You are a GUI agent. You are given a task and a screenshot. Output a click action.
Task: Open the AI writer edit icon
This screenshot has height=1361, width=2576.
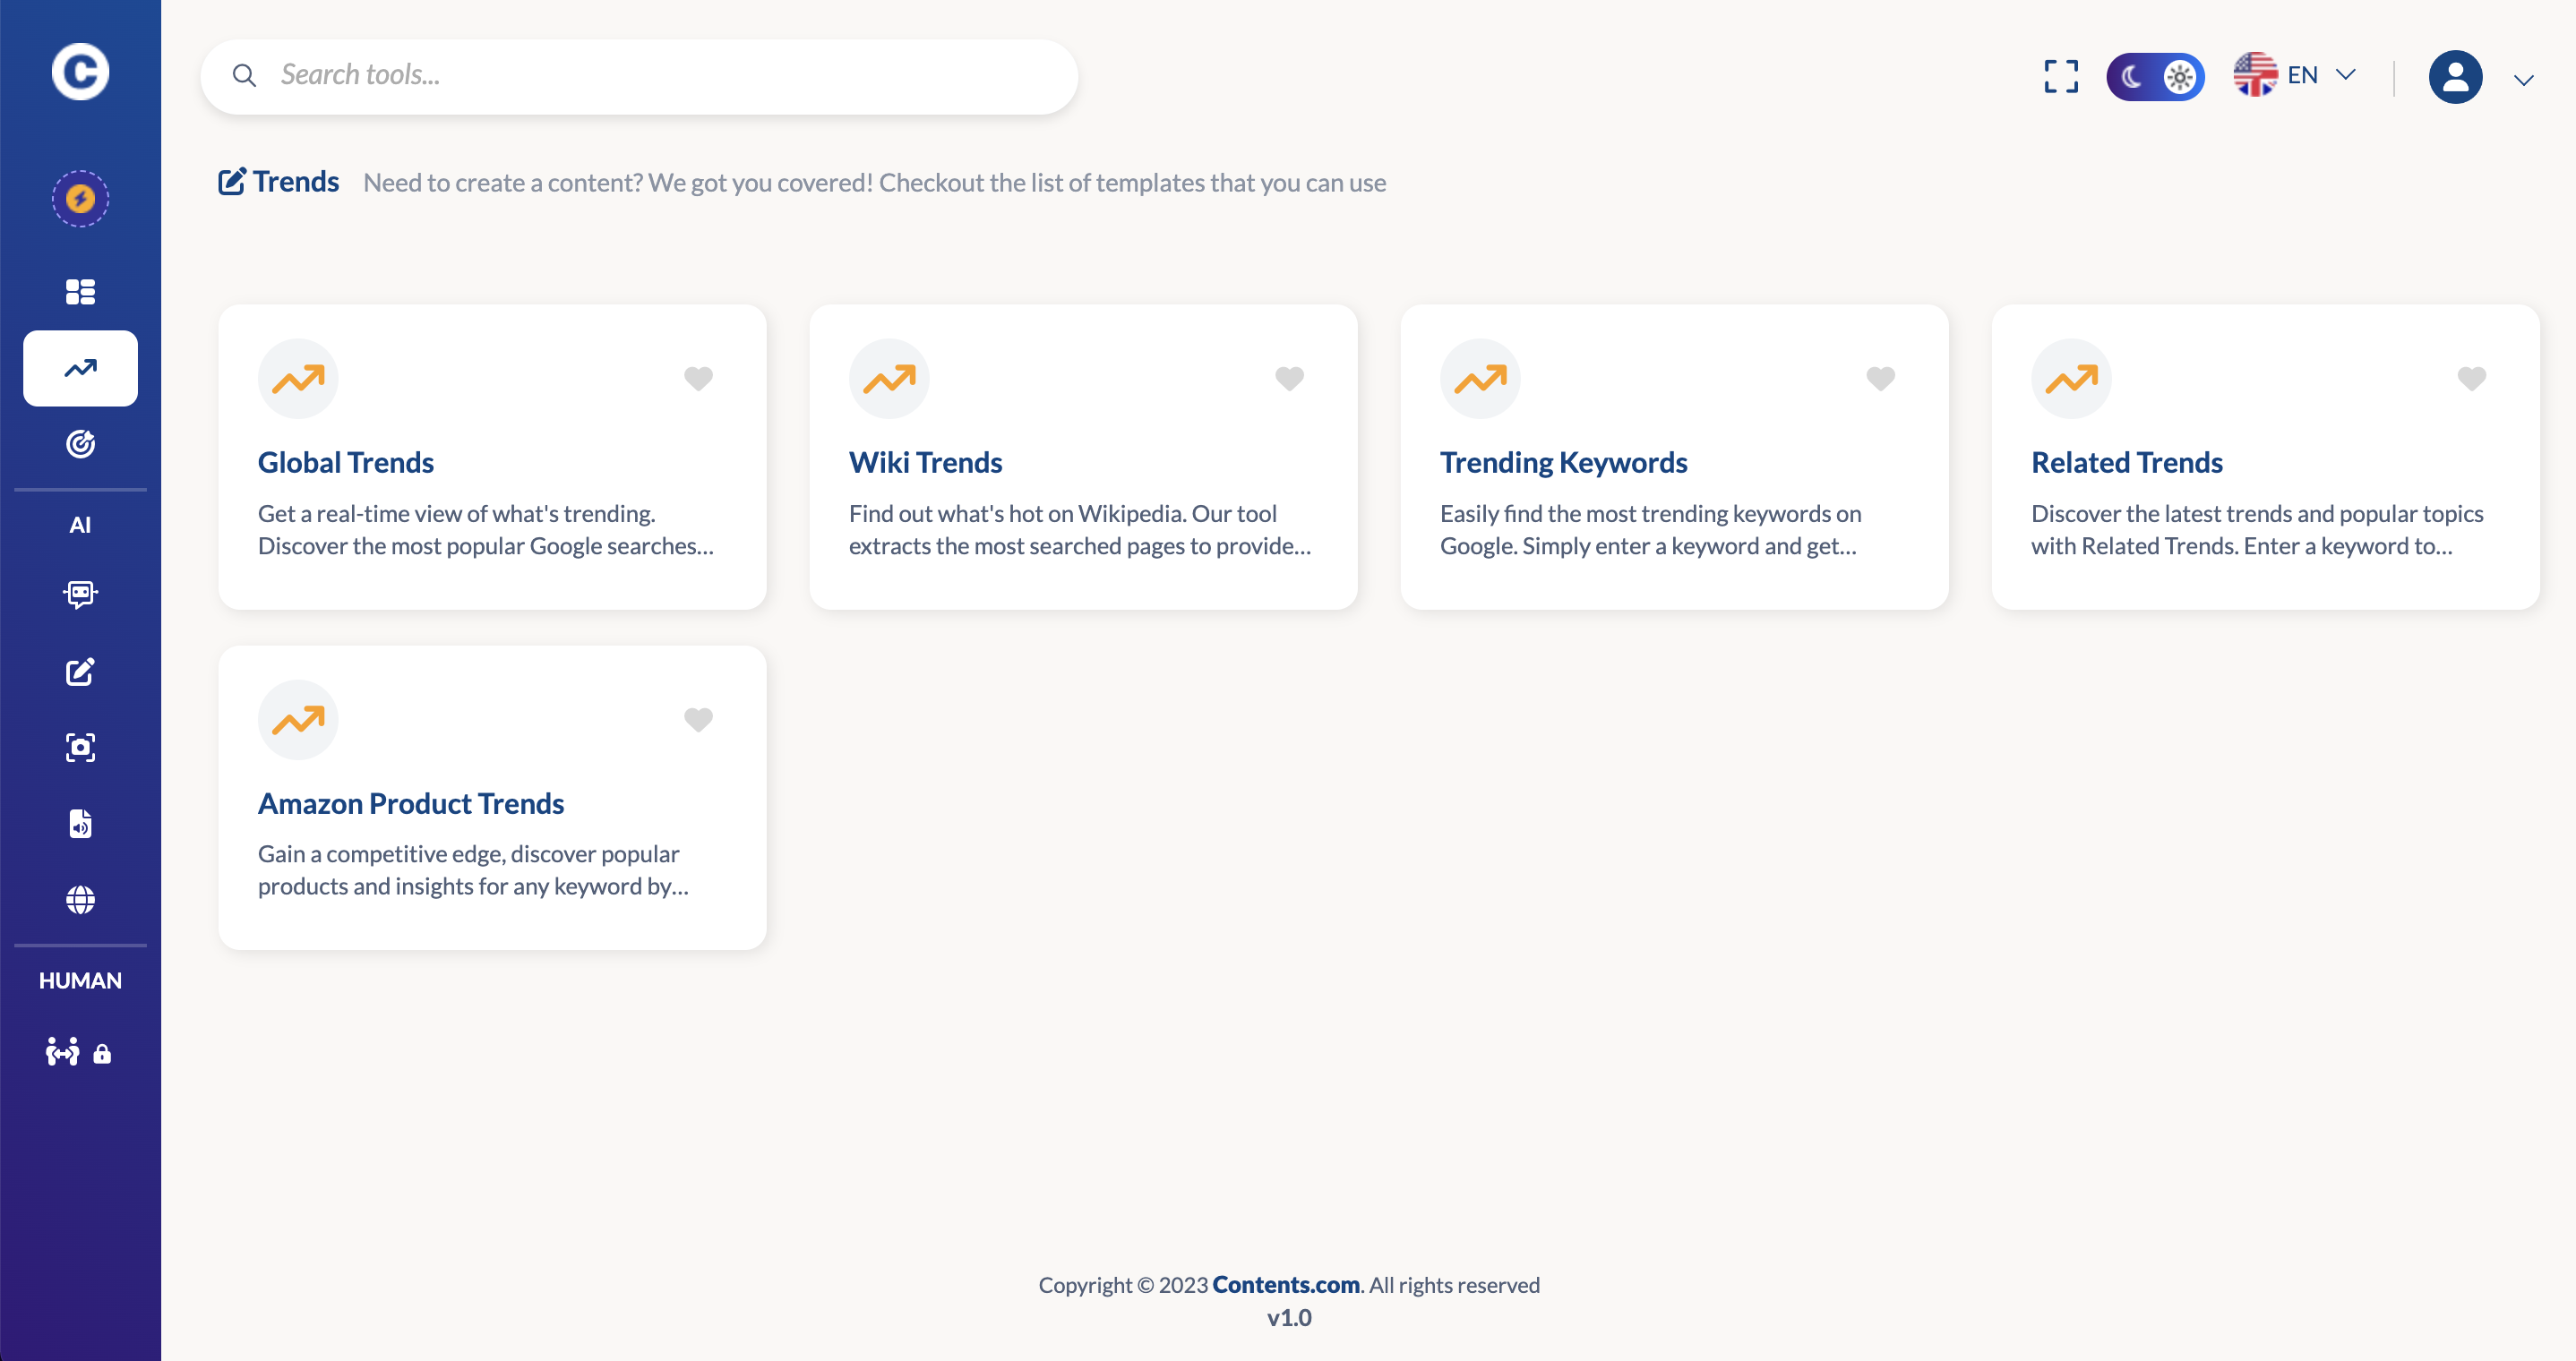[x=80, y=671]
